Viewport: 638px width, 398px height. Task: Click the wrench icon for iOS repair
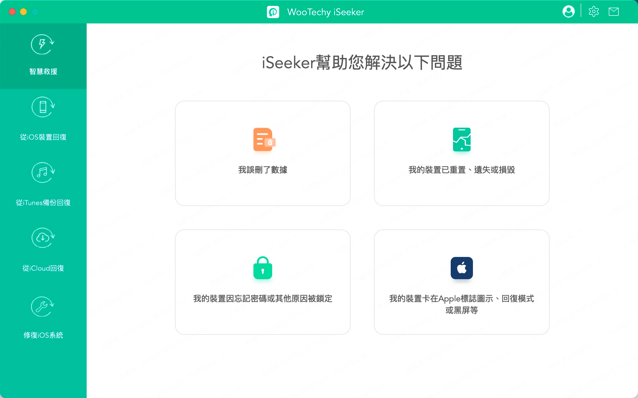click(x=43, y=306)
